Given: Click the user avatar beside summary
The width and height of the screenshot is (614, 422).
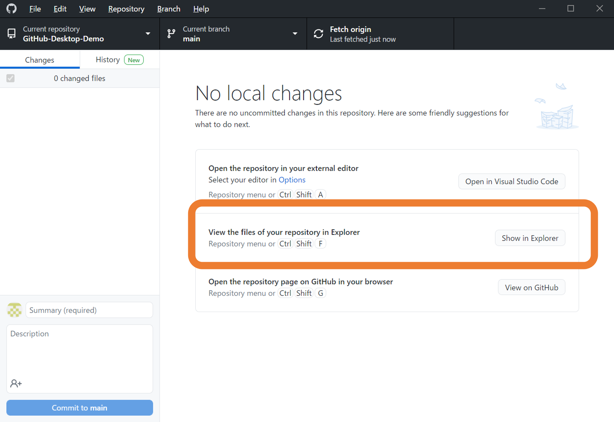Looking at the screenshot, I should [15, 310].
